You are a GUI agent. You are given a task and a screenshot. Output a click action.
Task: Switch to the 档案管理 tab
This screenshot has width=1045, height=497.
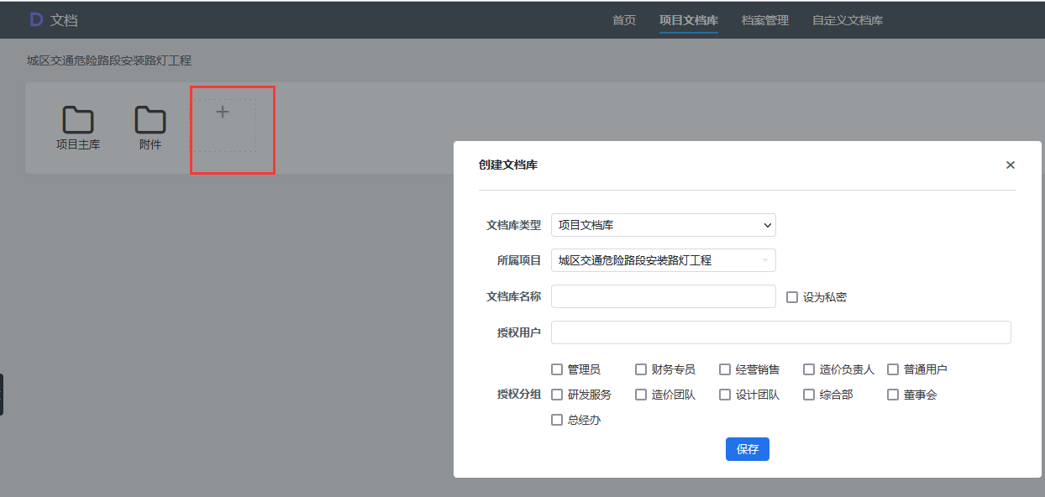point(764,20)
